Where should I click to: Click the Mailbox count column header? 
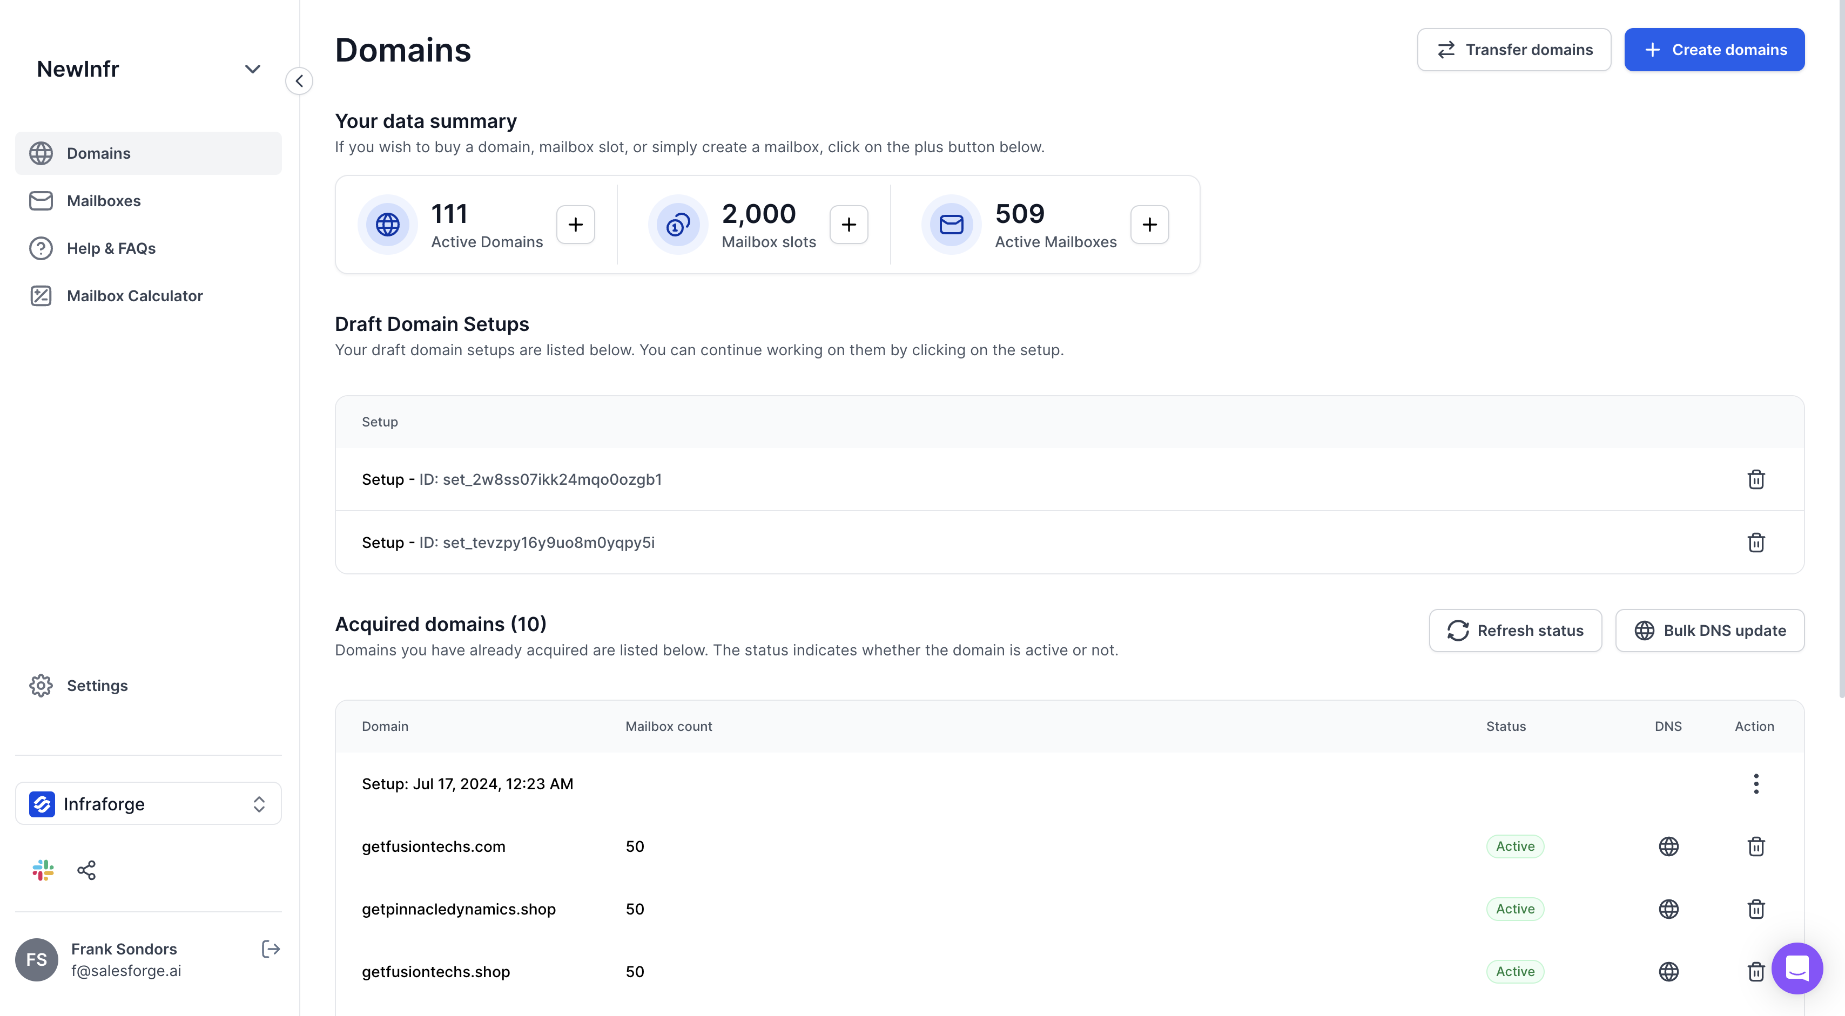668,726
